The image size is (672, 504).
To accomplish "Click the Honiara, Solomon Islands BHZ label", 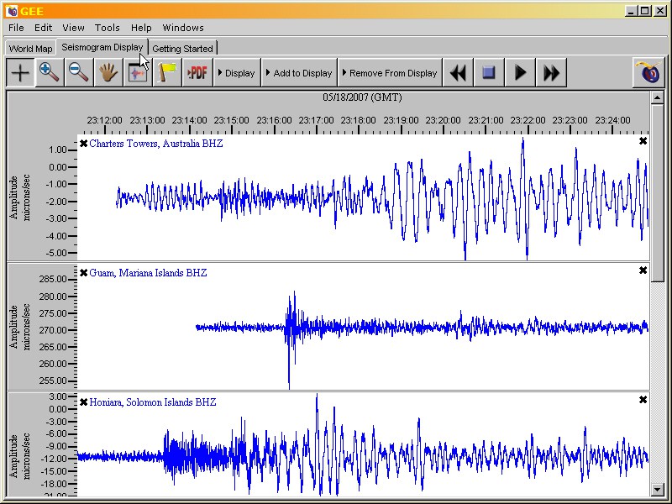I will (153, 402).
